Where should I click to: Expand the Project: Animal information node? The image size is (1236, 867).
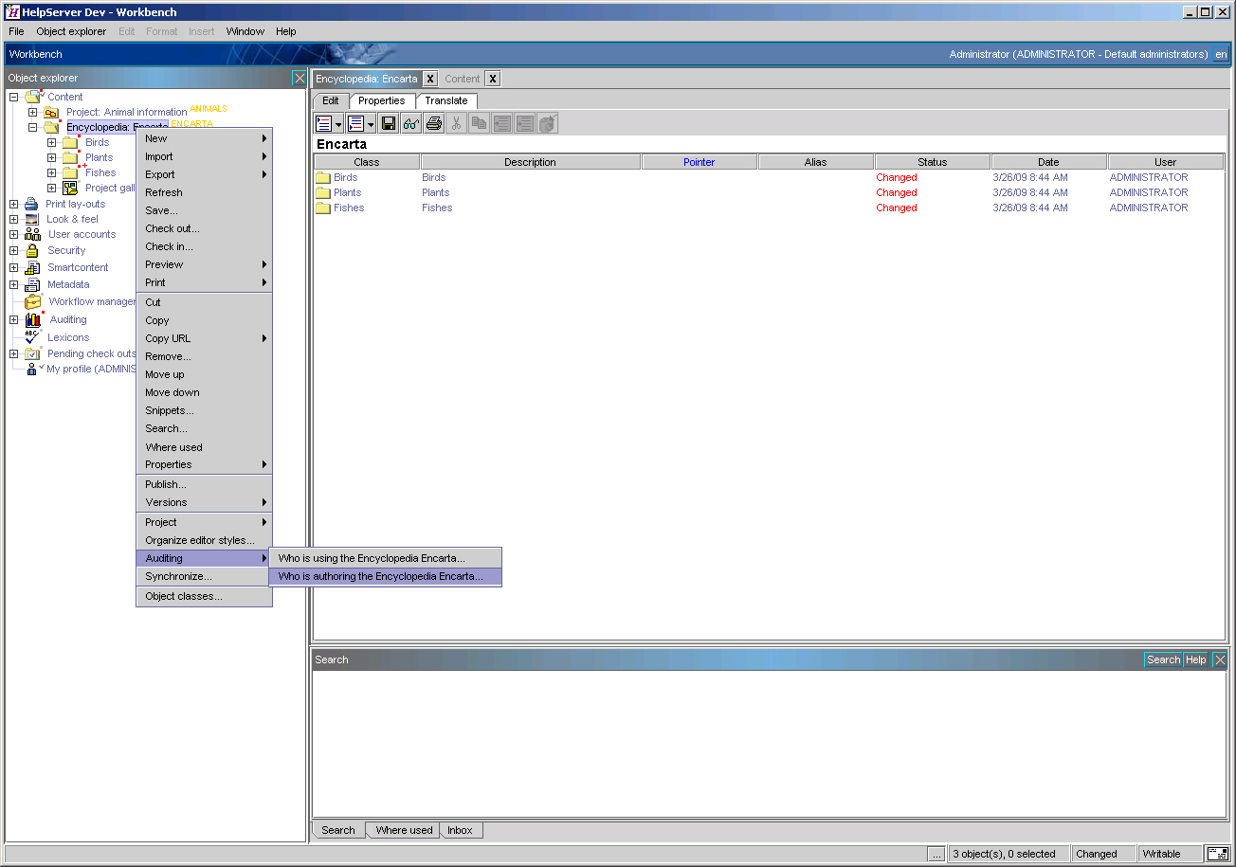pos(32,112)
